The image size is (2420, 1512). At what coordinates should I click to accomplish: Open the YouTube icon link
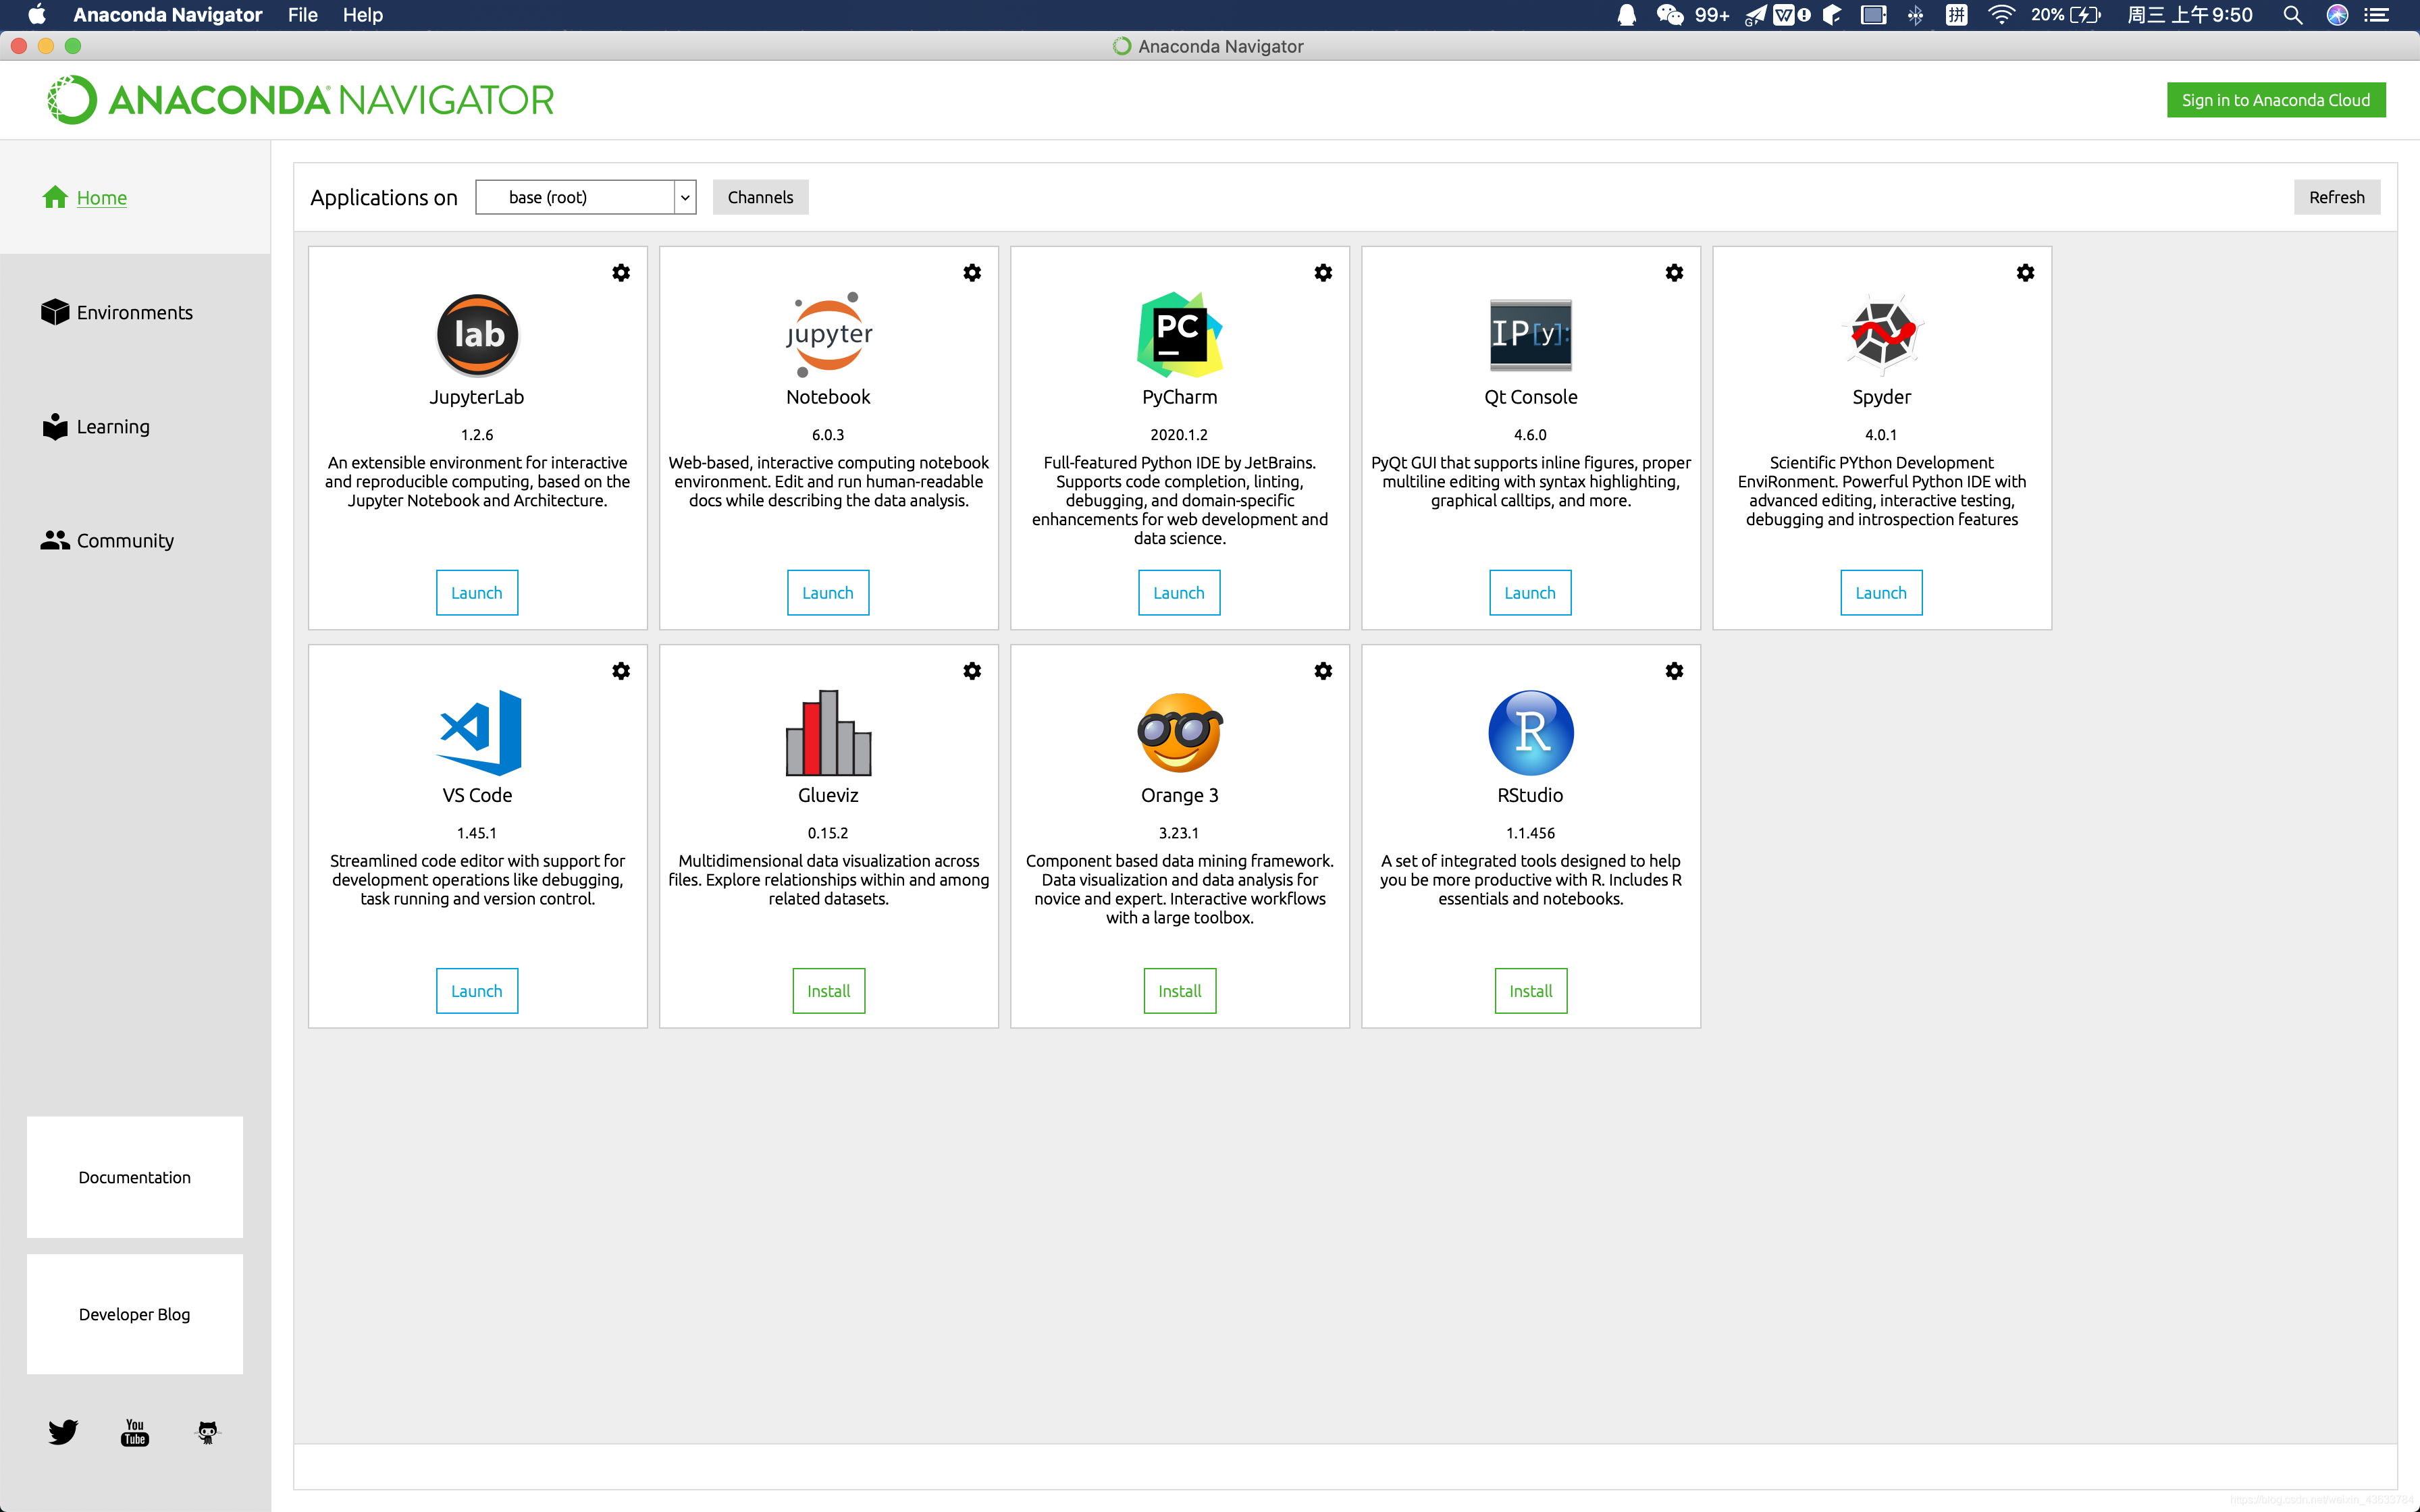point(135,1432)
